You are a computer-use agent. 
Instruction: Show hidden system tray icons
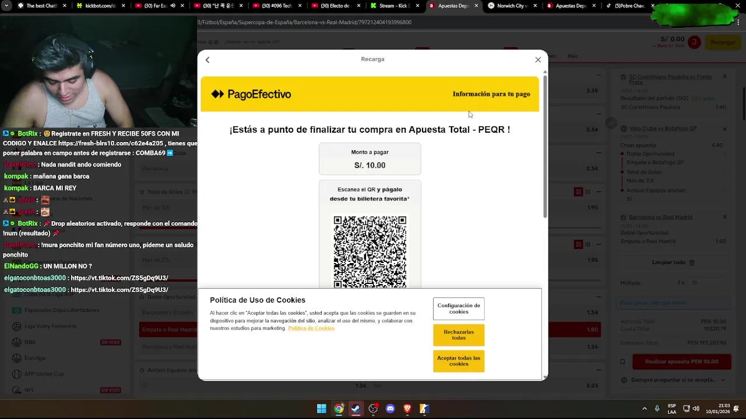[x=644, y=409]
